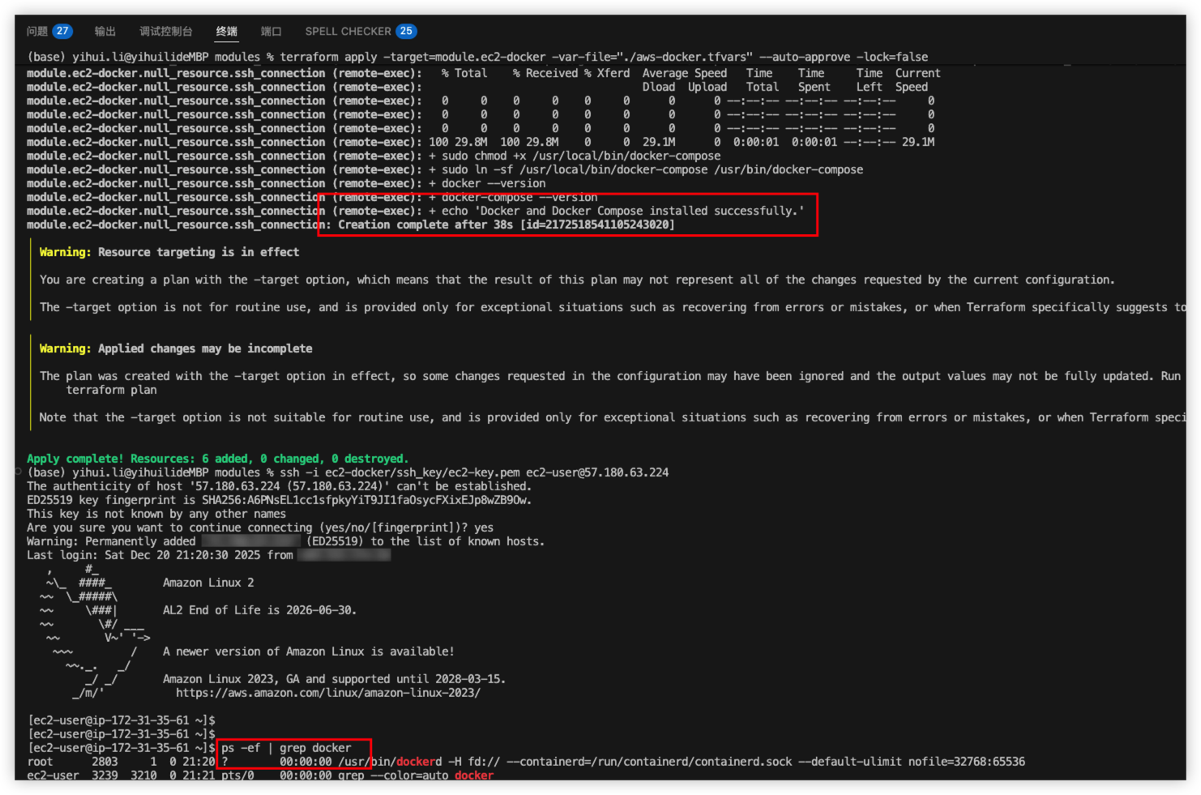Open the Amazon Linux 2023 URL
Image resolution: width=1201 pixels, height=795 pixels.
click(328, 693)
